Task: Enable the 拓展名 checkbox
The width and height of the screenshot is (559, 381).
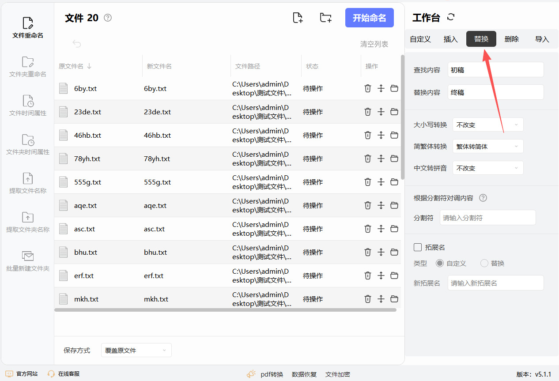Action: 418,247
